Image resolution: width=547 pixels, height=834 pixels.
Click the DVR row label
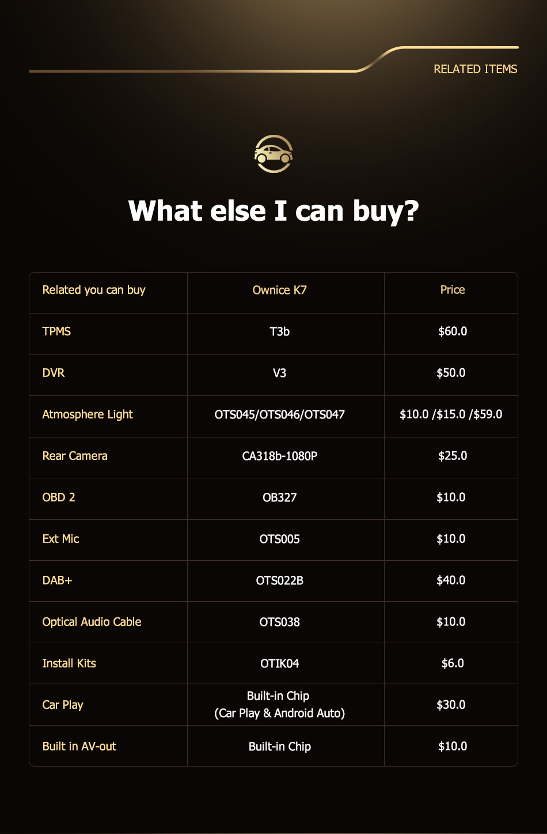[x=54, y=373]
